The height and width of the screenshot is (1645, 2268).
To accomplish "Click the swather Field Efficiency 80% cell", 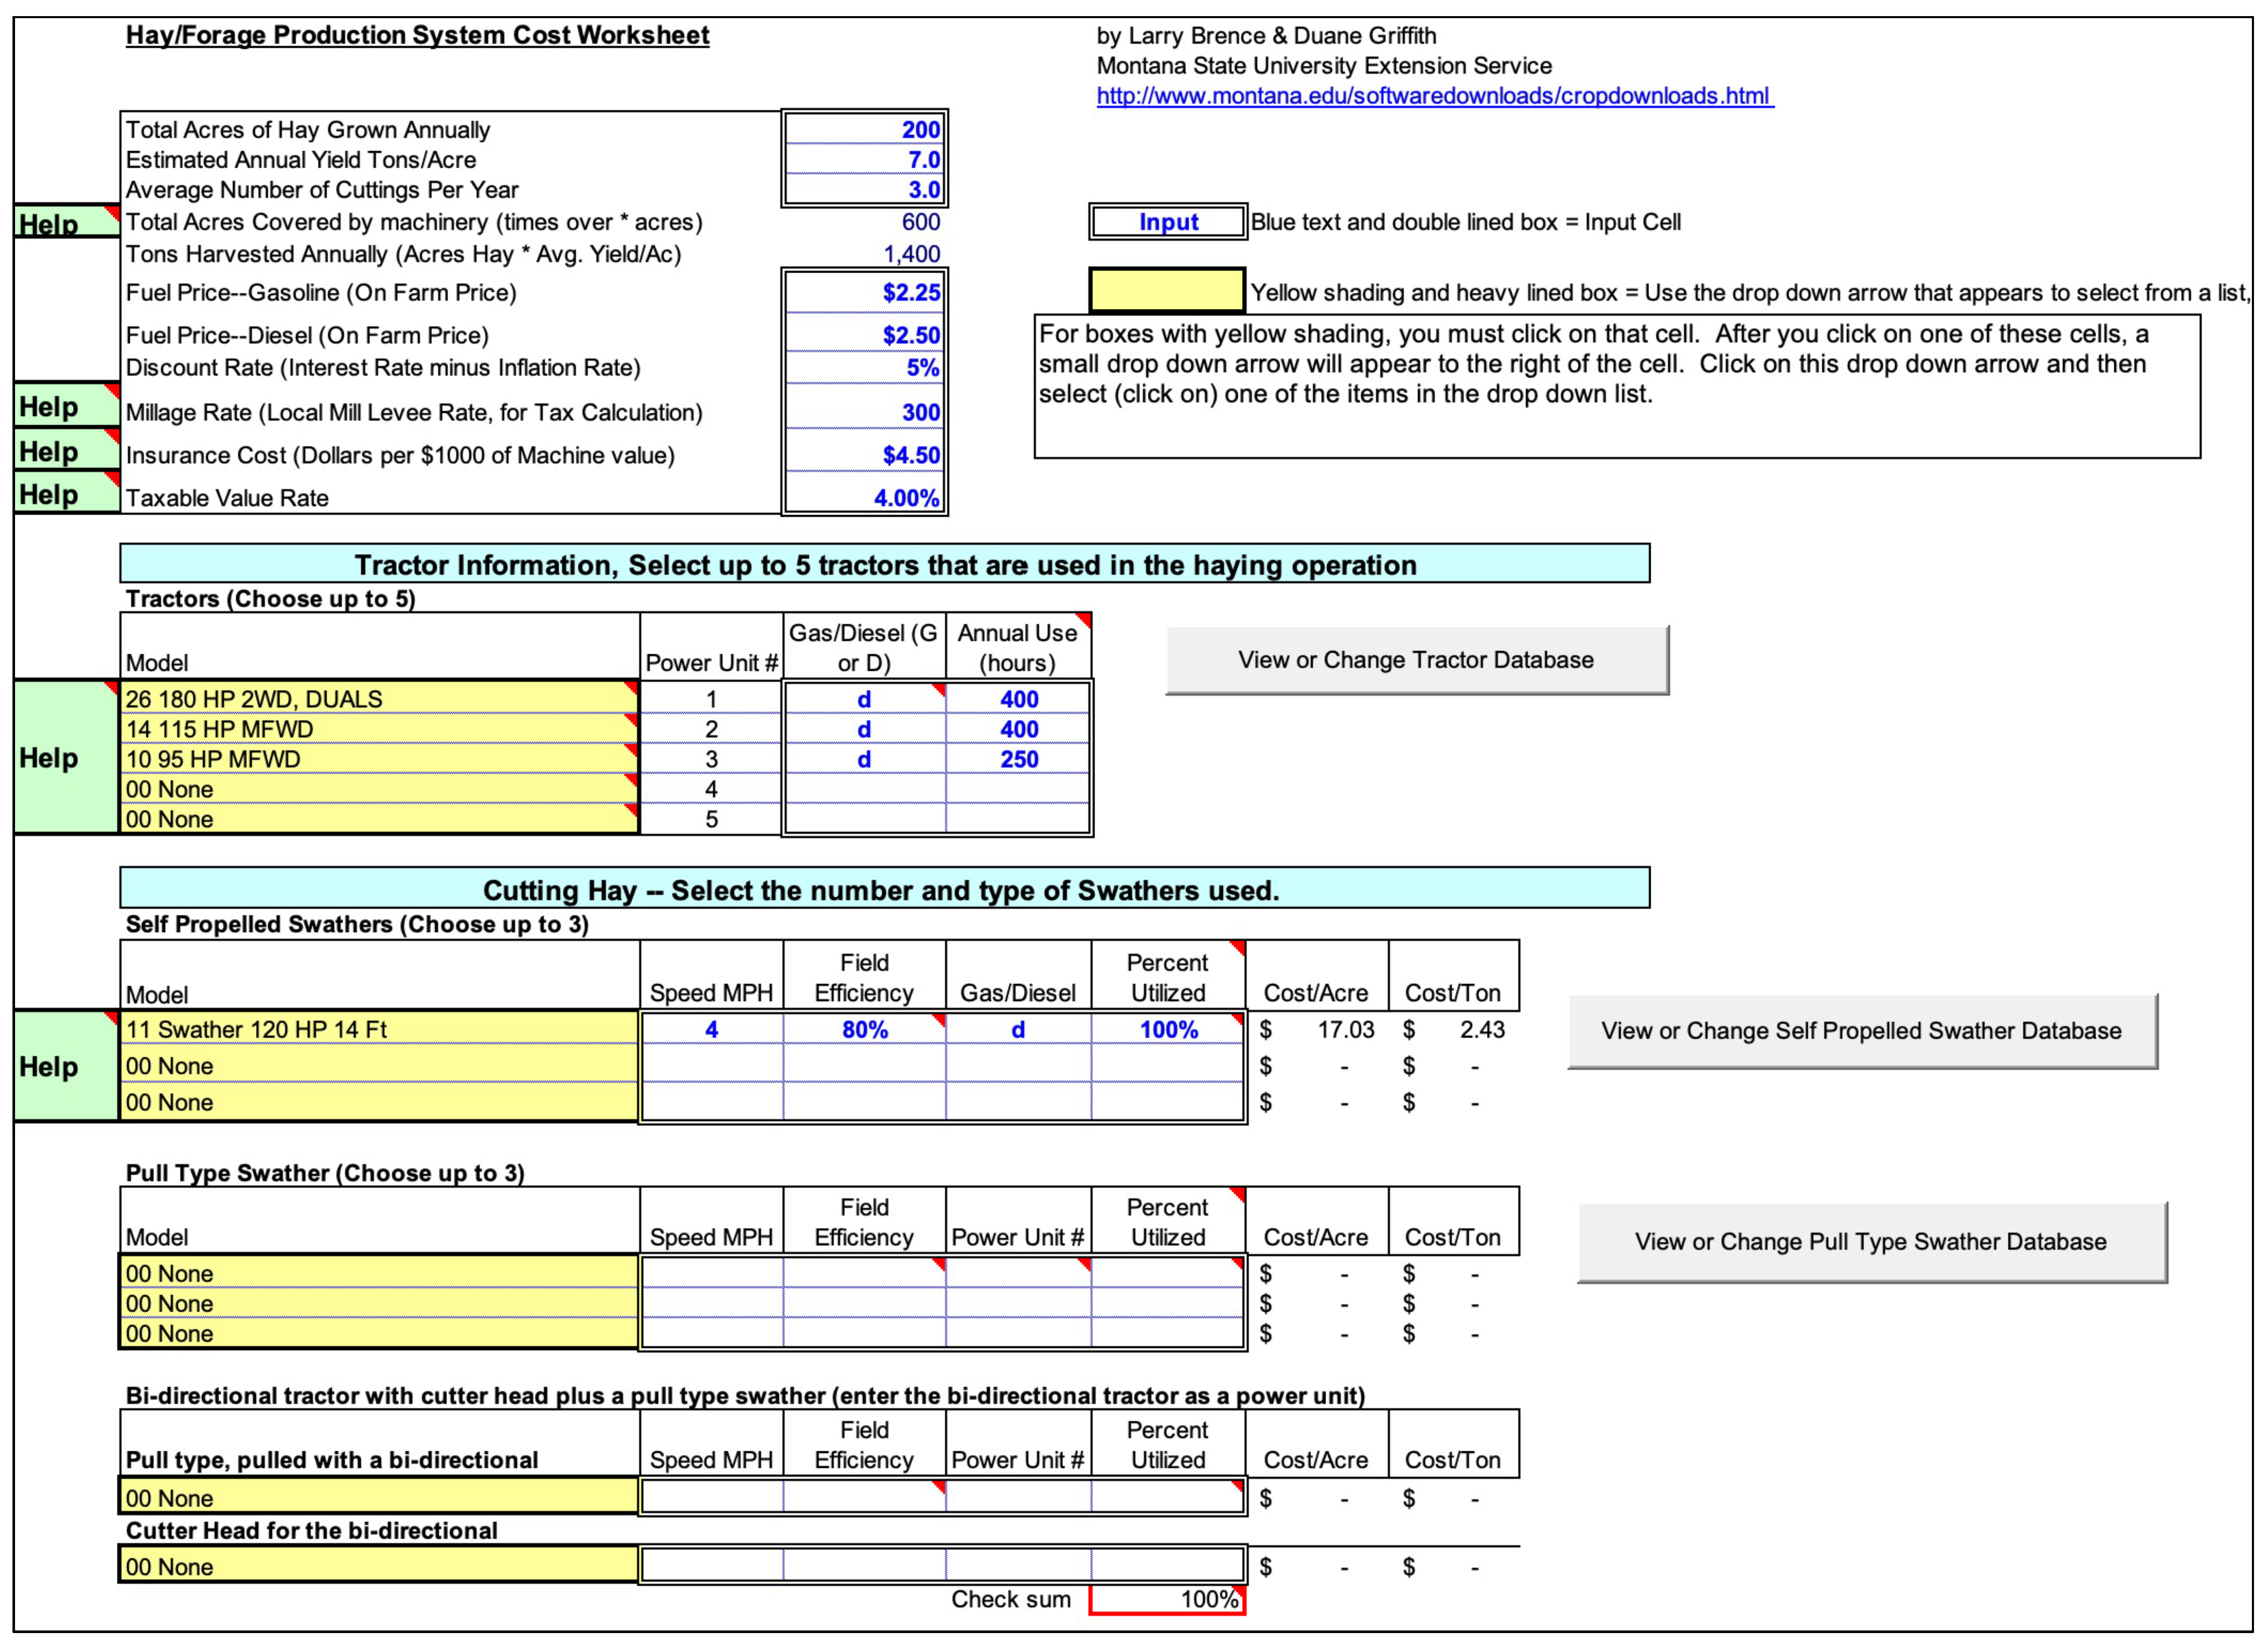I will pos(864,1029).
